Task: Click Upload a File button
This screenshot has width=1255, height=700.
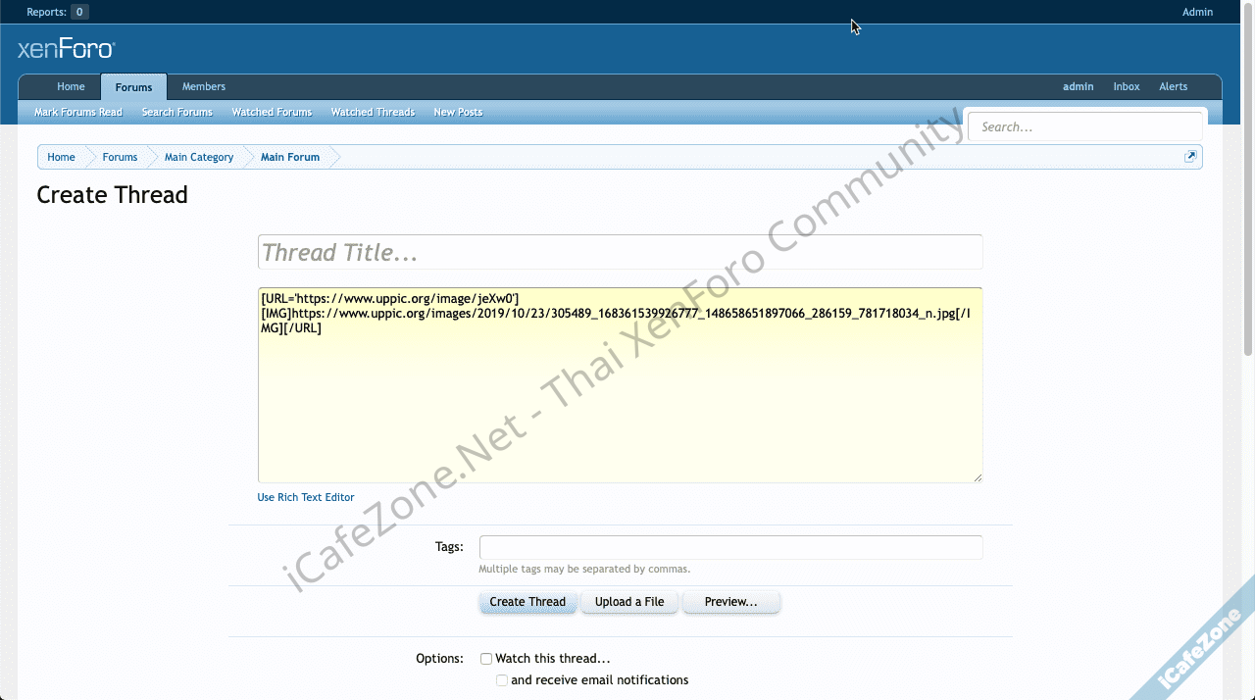Action: (628, 602)
